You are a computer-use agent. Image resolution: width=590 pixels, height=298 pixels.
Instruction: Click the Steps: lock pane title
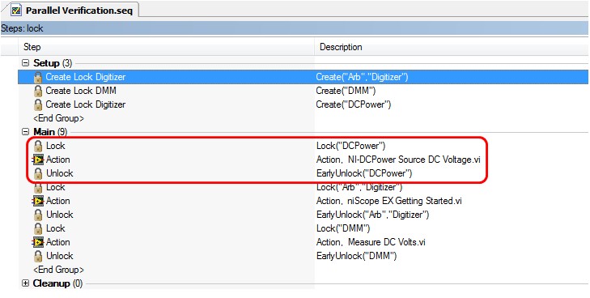(22, 28)
